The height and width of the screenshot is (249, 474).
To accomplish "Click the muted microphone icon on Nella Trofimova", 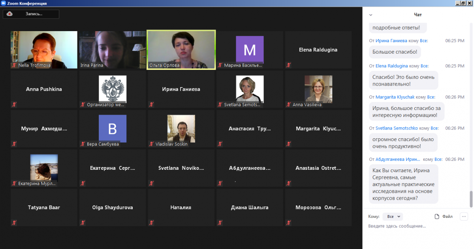I will pyautogui.click(x=15, y=65).
